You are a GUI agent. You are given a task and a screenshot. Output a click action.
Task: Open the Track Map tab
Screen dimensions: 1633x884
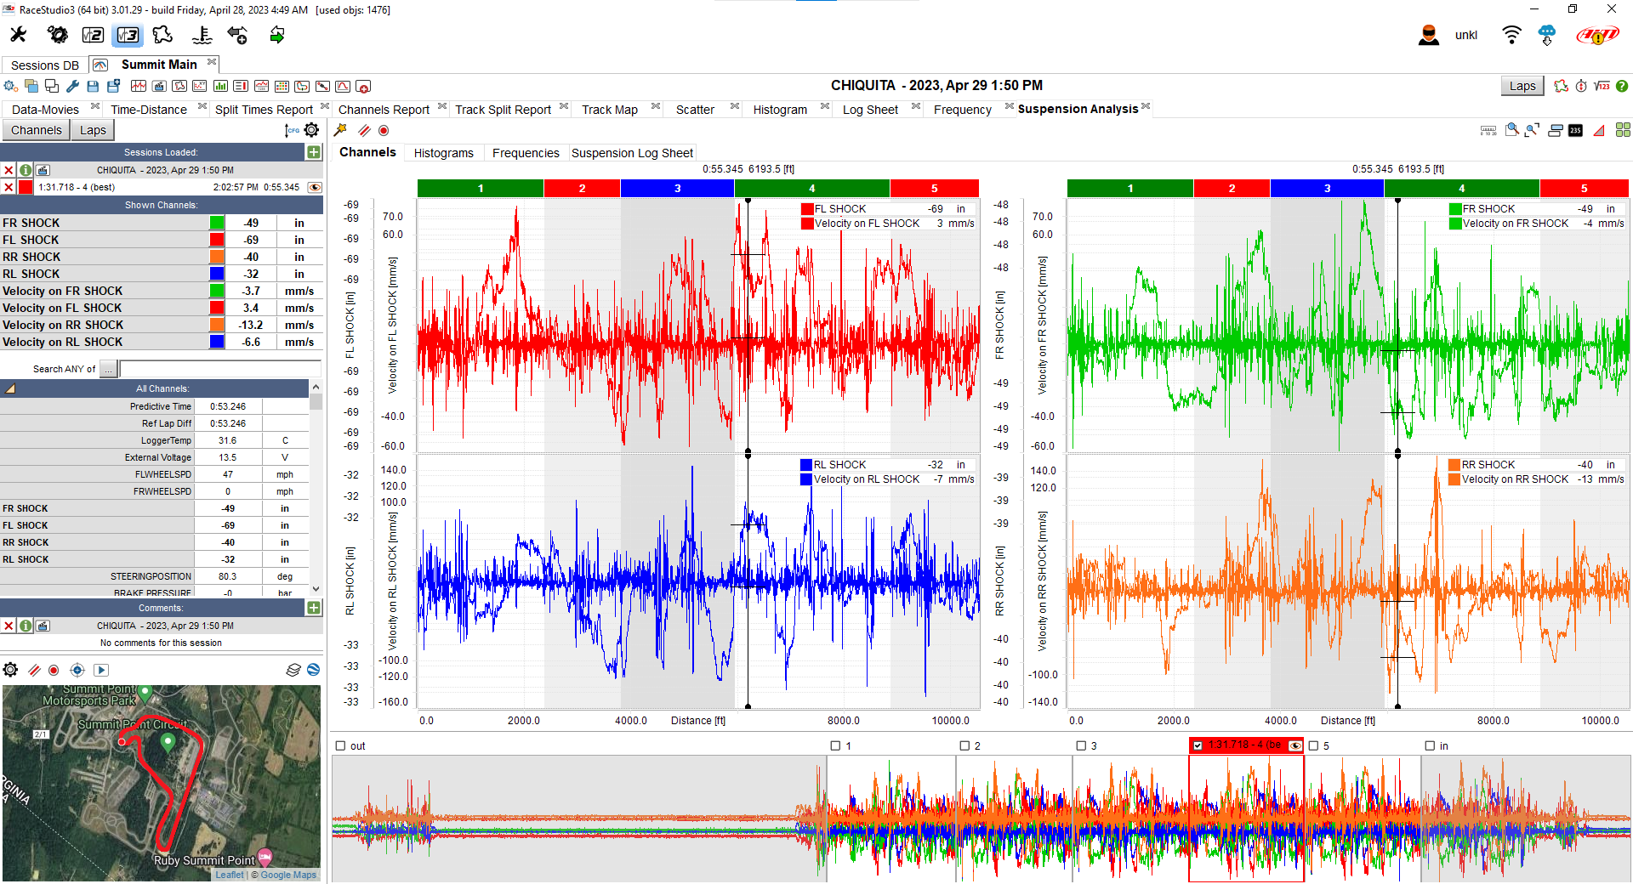coord(610,110)
